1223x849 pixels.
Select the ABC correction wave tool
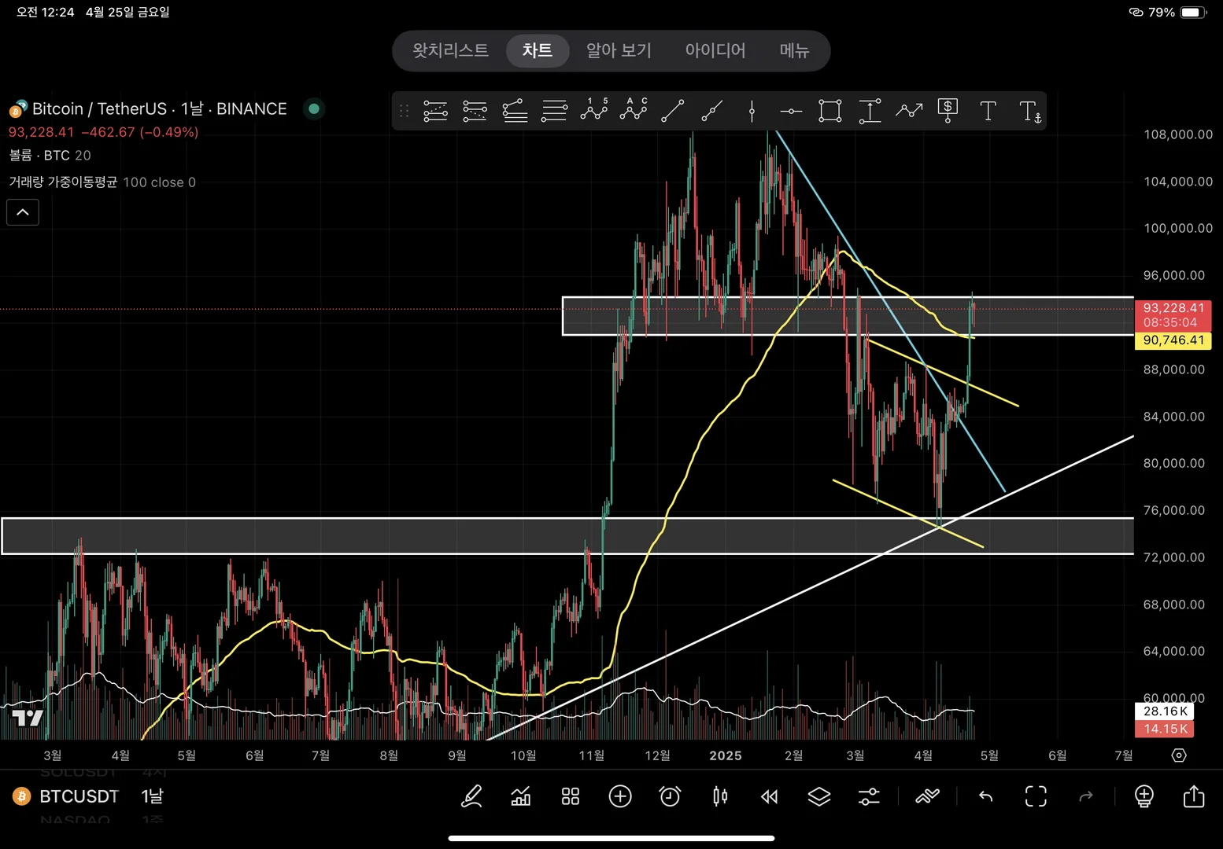coord(634,111)
